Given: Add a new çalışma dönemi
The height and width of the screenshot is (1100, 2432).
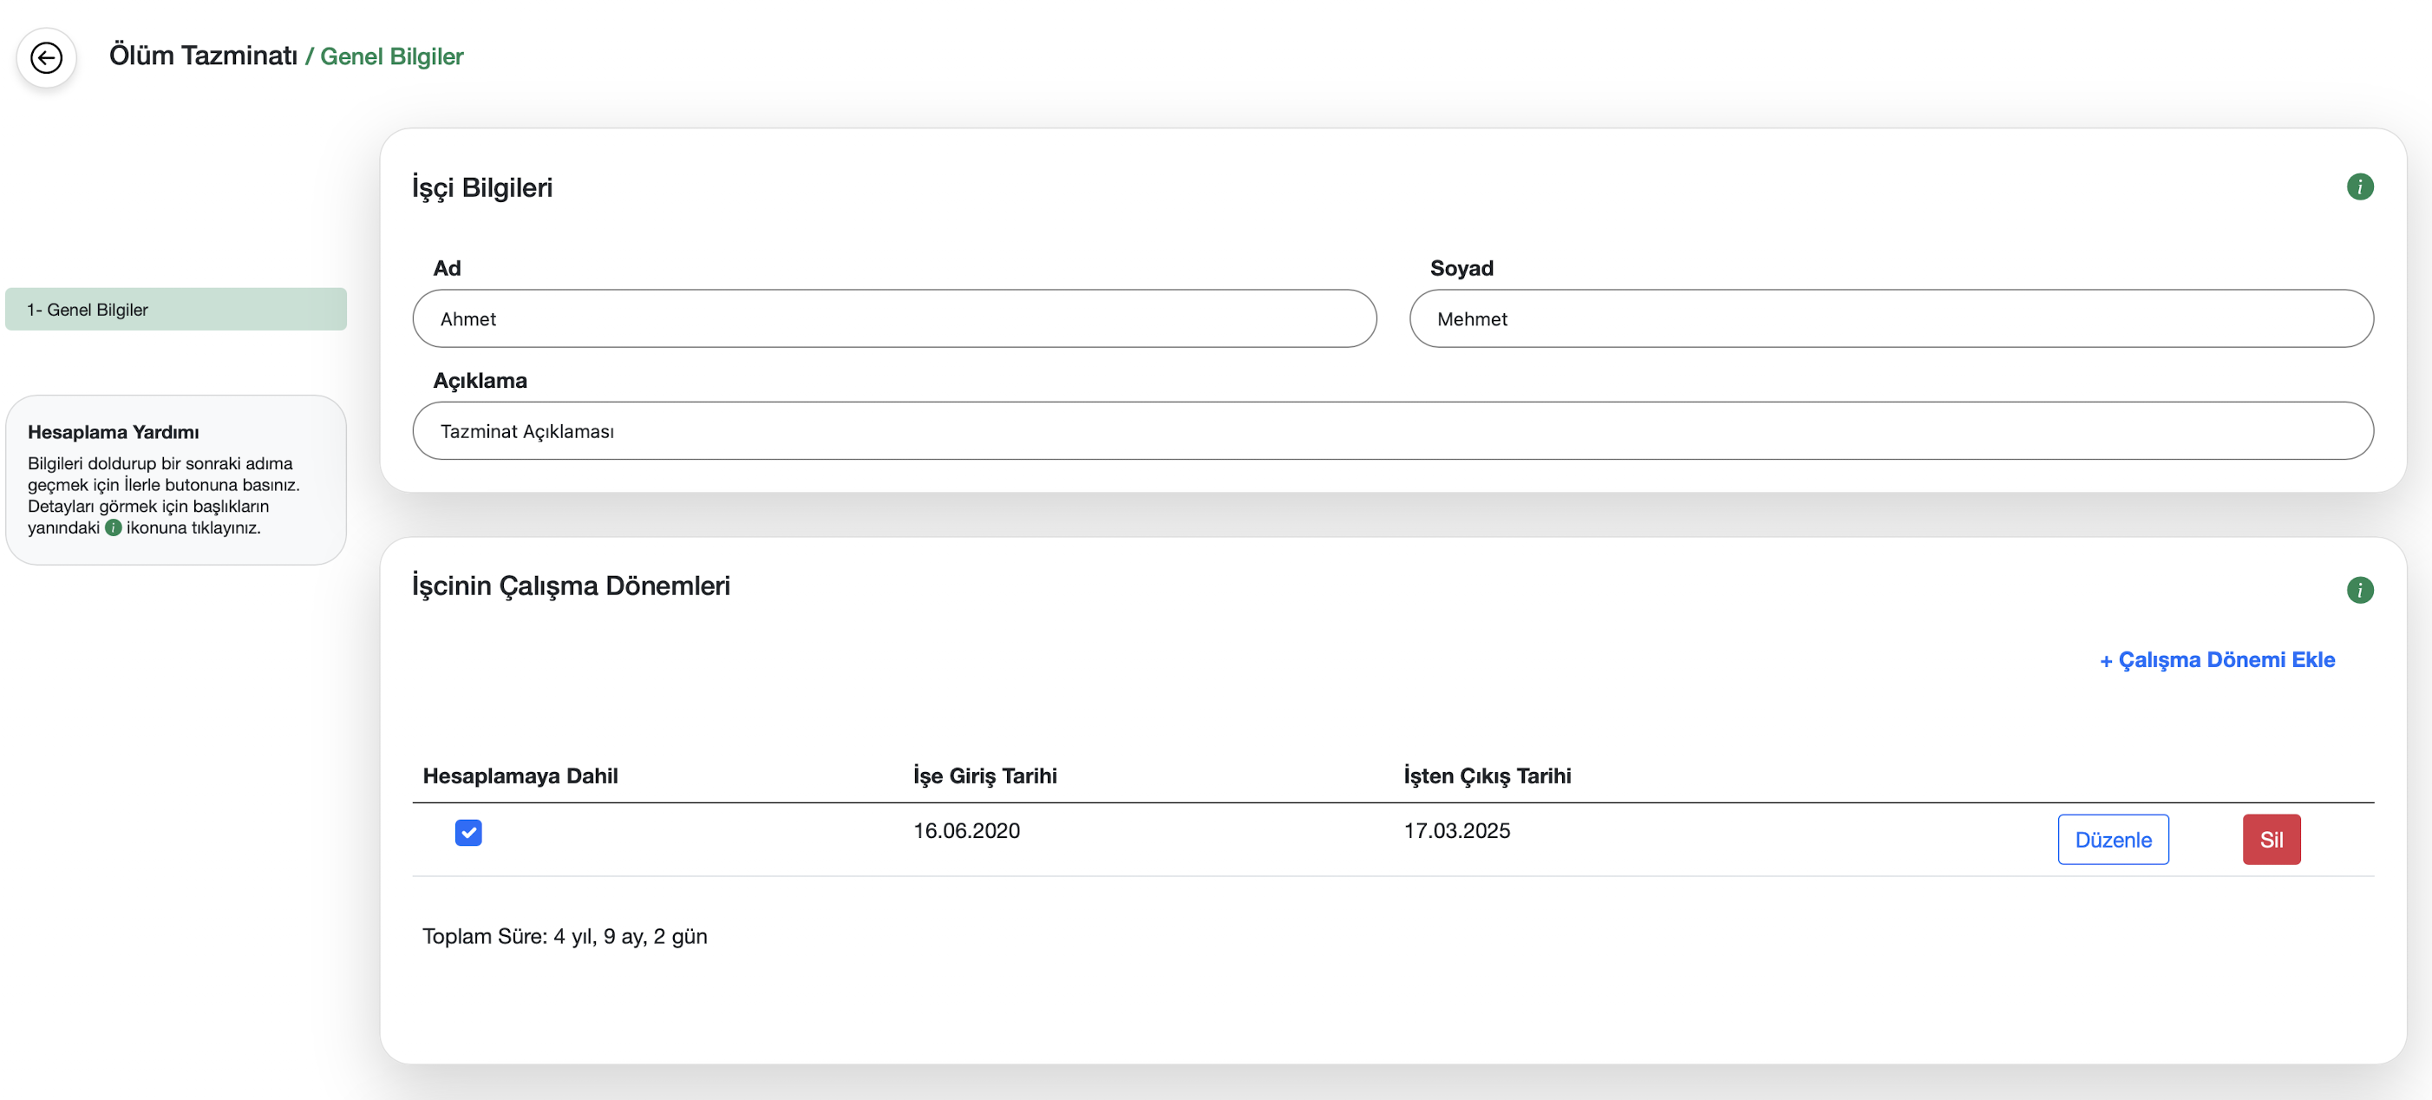Looking at the screenshot, I should tap(2217, 660).
